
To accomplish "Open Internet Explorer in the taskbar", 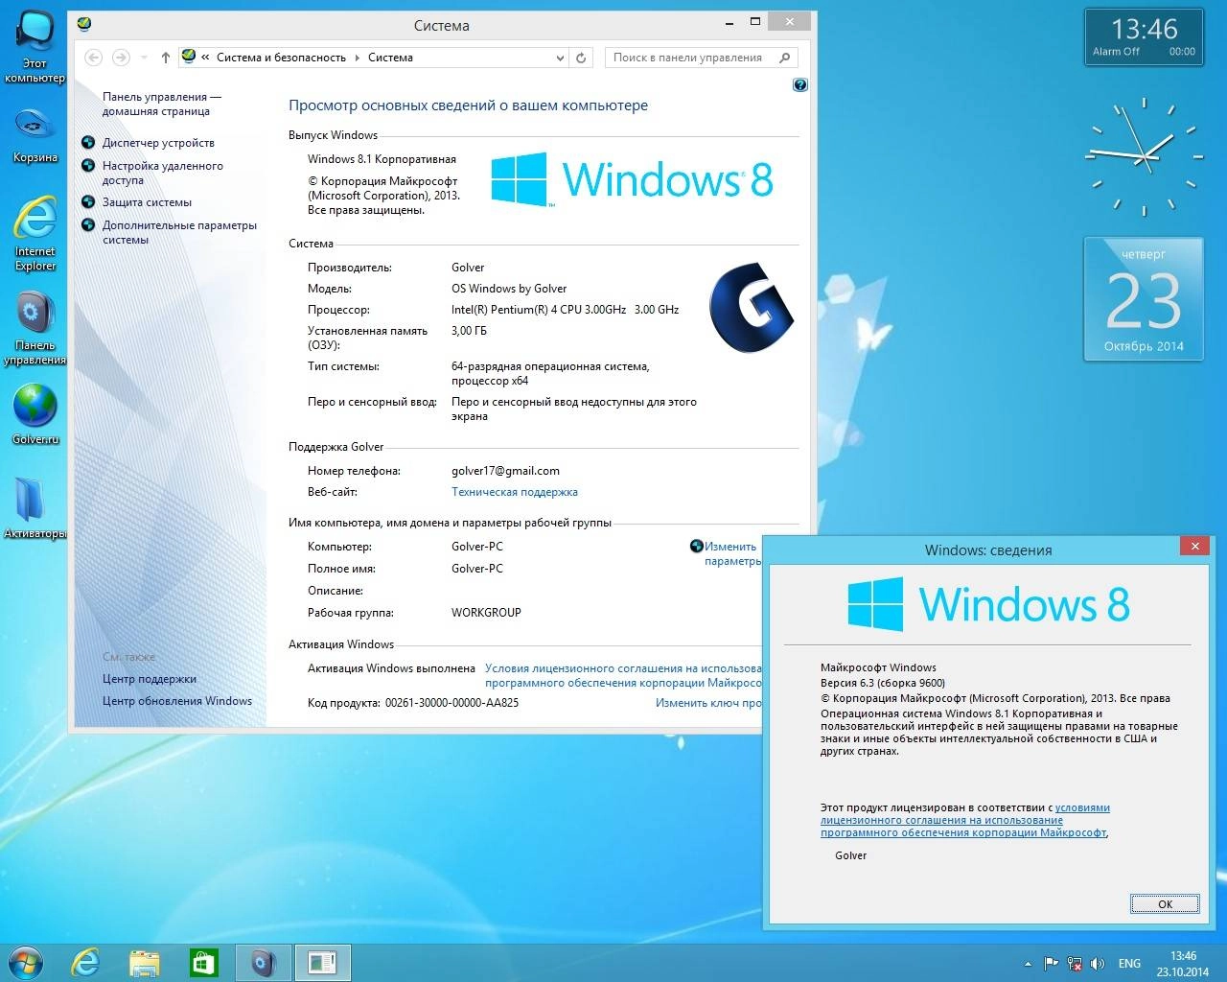I will (86, 962).
